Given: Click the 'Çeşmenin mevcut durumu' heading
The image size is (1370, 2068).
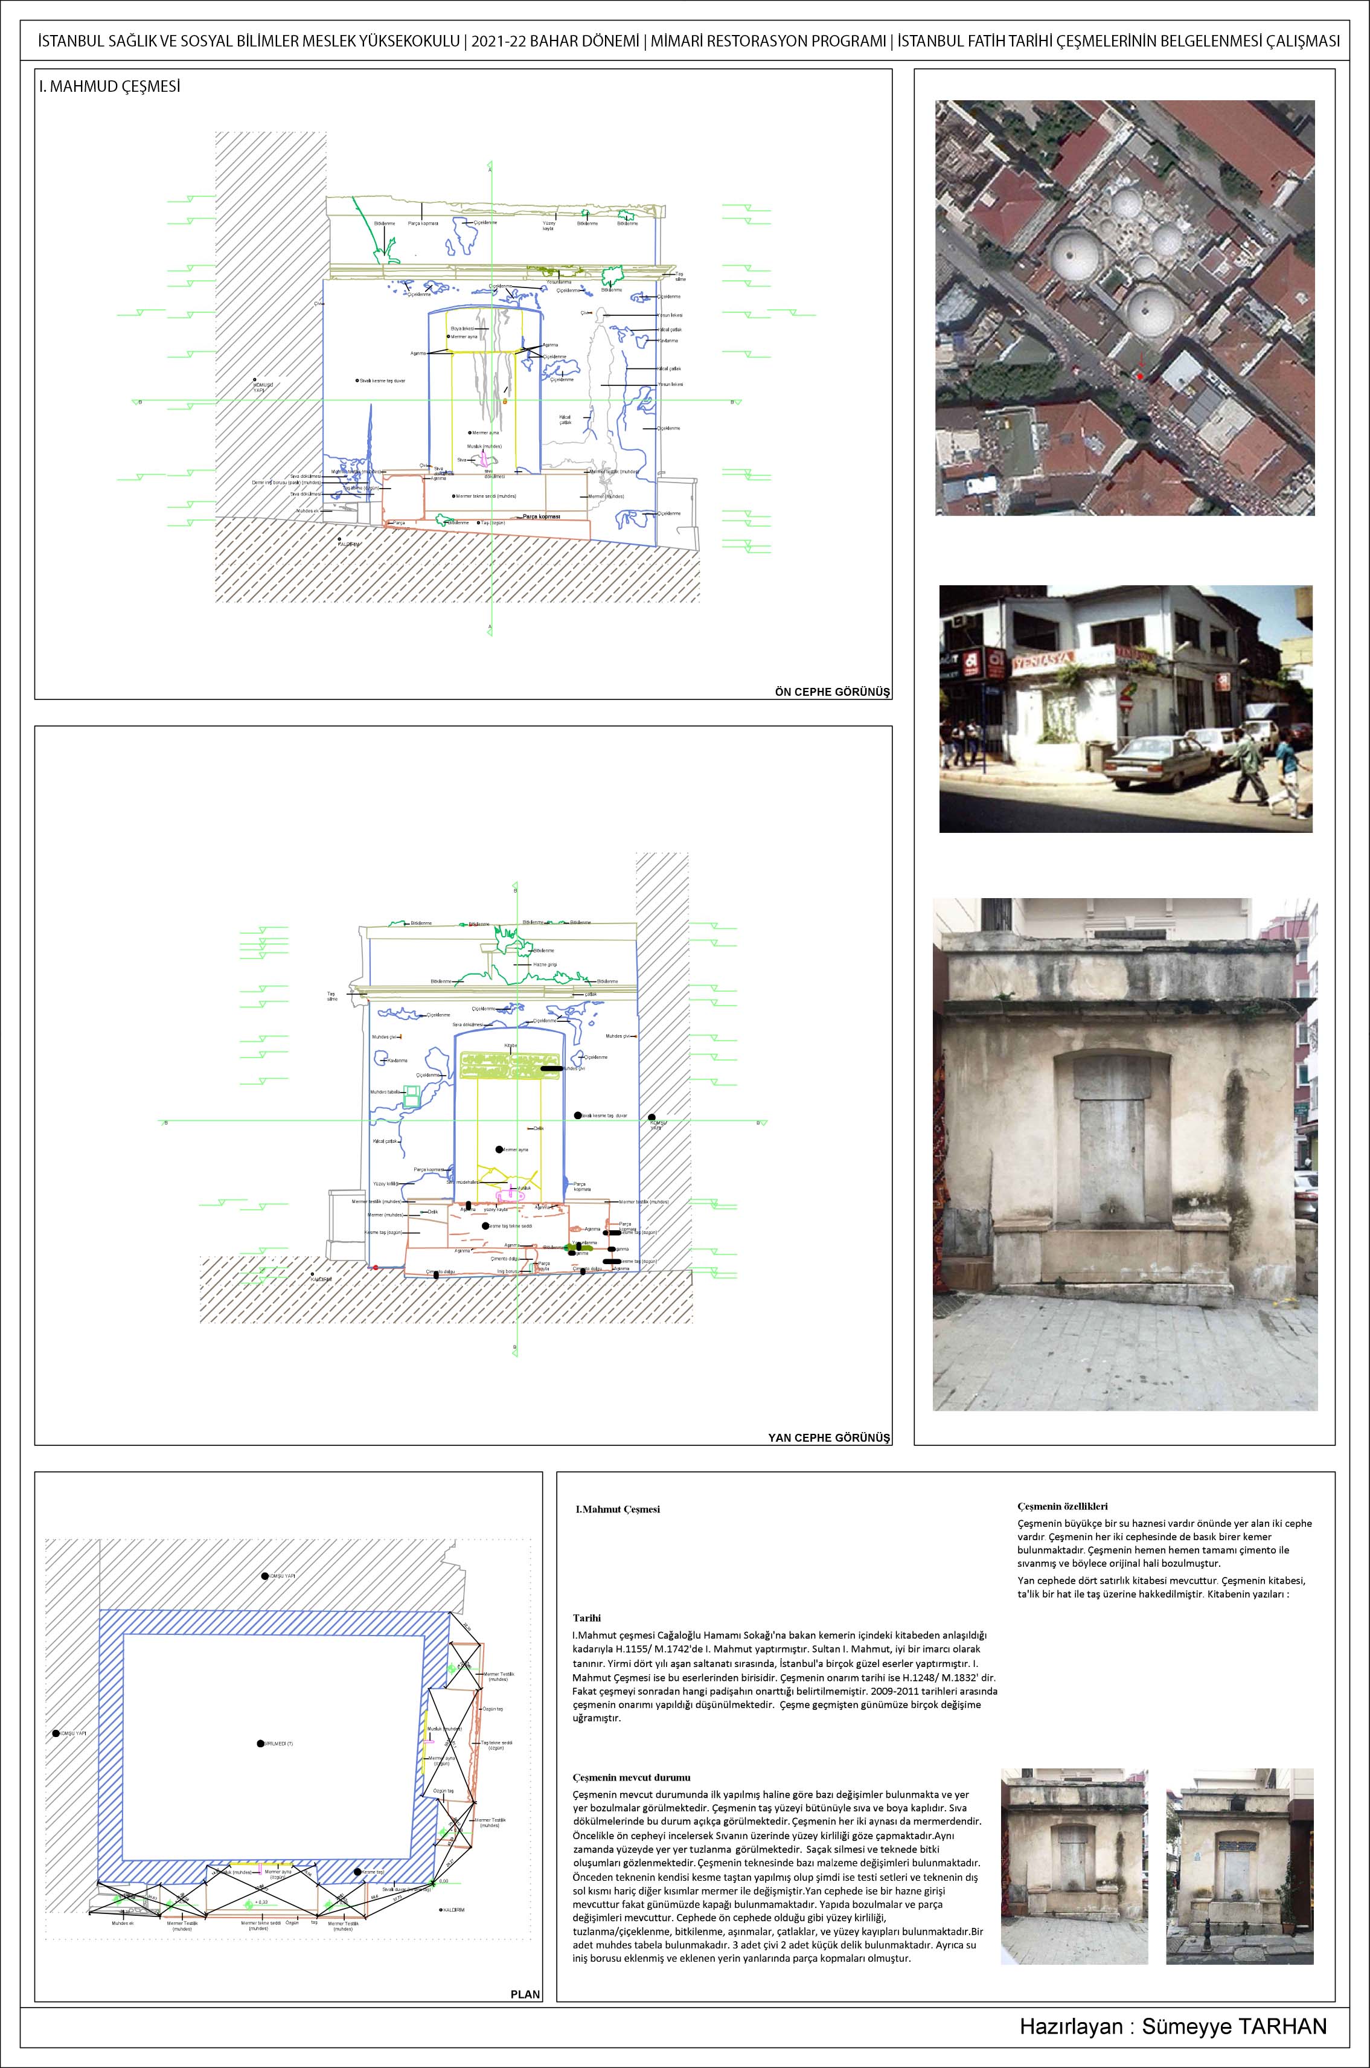Looking at the screenshot, I should (631, 1778).
